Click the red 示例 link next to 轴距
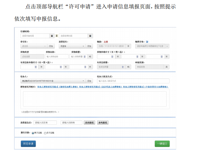 click(x=106, y=41)
